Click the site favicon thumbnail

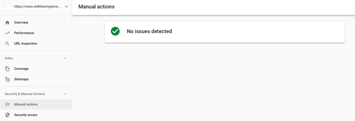[x=8, y=7]
